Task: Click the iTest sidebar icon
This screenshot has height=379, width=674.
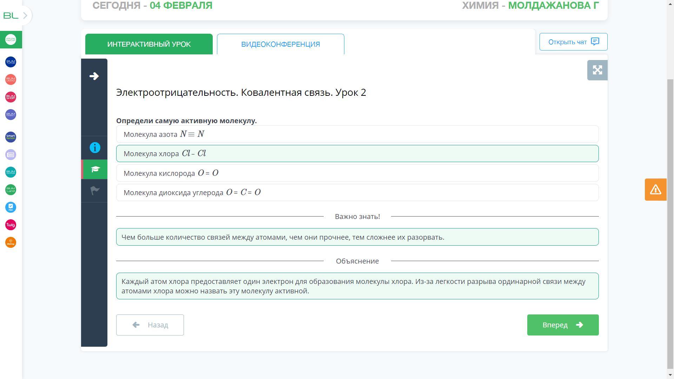Action: (x=11, y=207)
